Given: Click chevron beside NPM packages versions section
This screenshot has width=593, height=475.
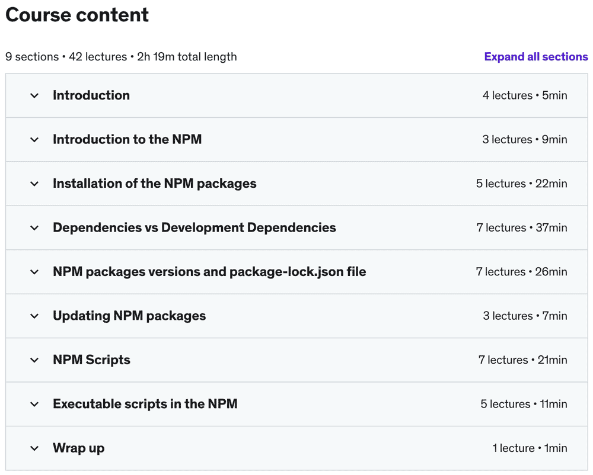Looking at the screenshot, I should click(34, 272).
